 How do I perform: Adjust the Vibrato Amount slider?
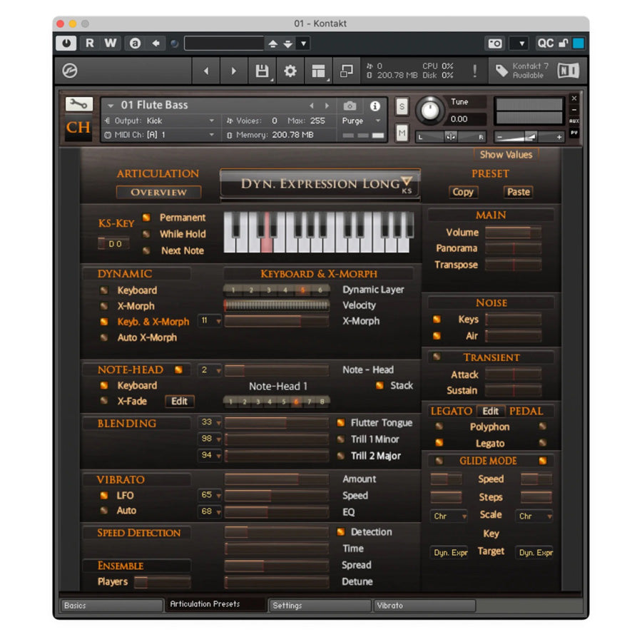pyautogui.click(x=277, y=479)
